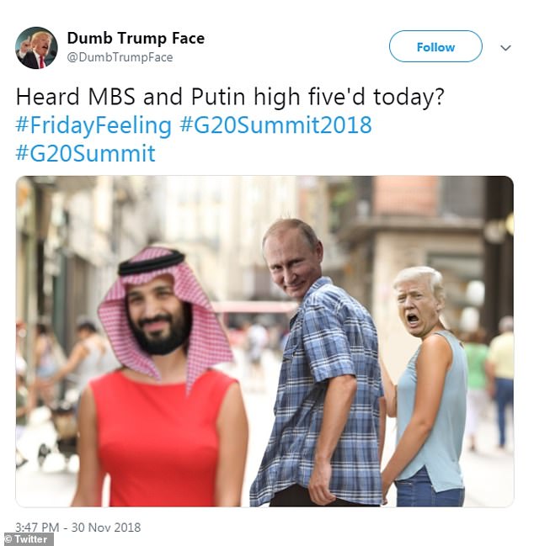534x546 pixels.
Task: Open the Dumb Trump Face profile avatar
Action: 36,48
